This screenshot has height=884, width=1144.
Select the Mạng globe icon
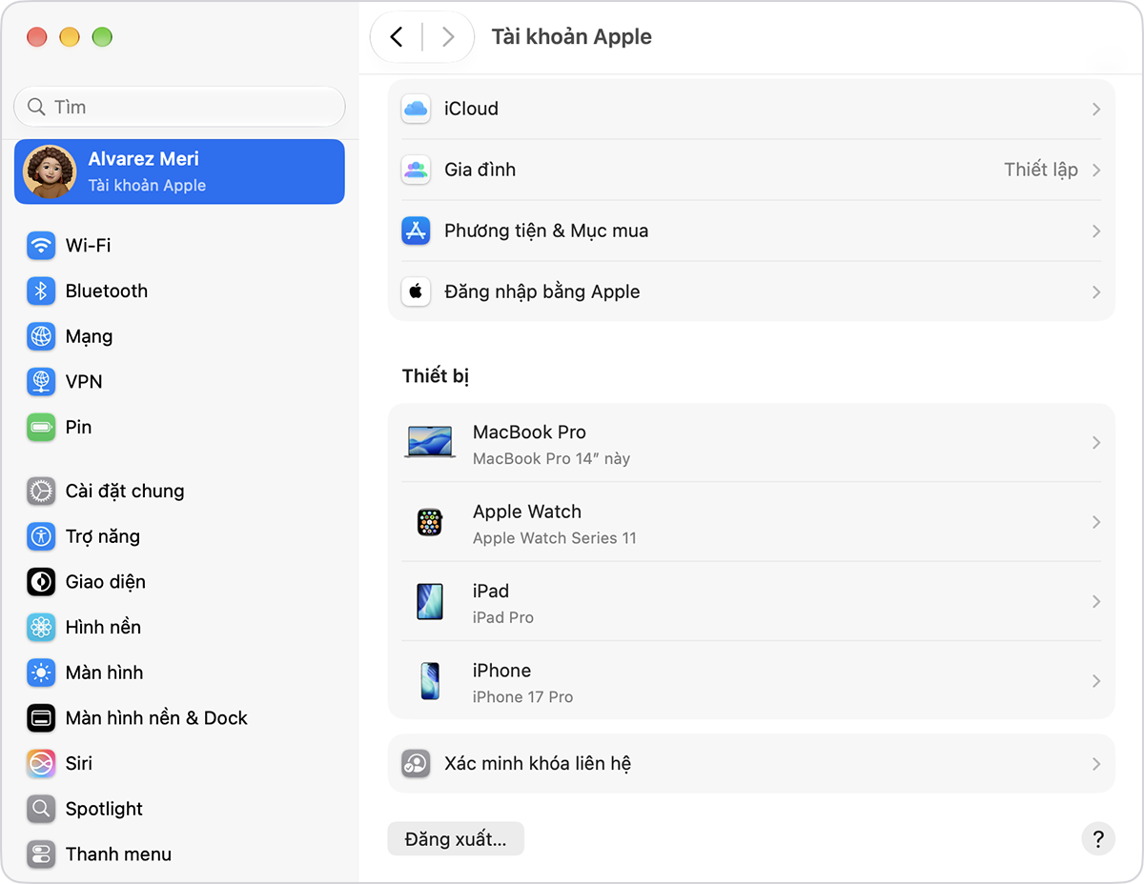(x=41, y=336)
